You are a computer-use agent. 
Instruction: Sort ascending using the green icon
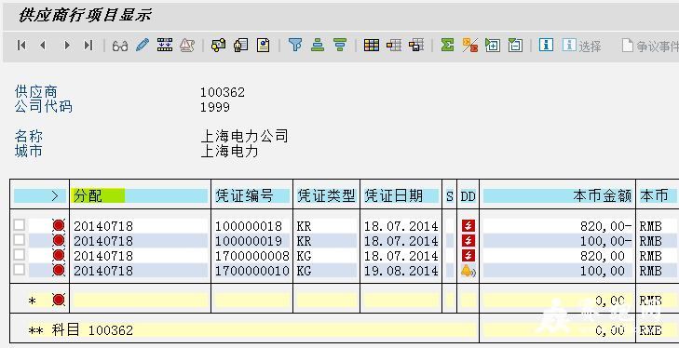pyautogui.click(x=318, y=45)
